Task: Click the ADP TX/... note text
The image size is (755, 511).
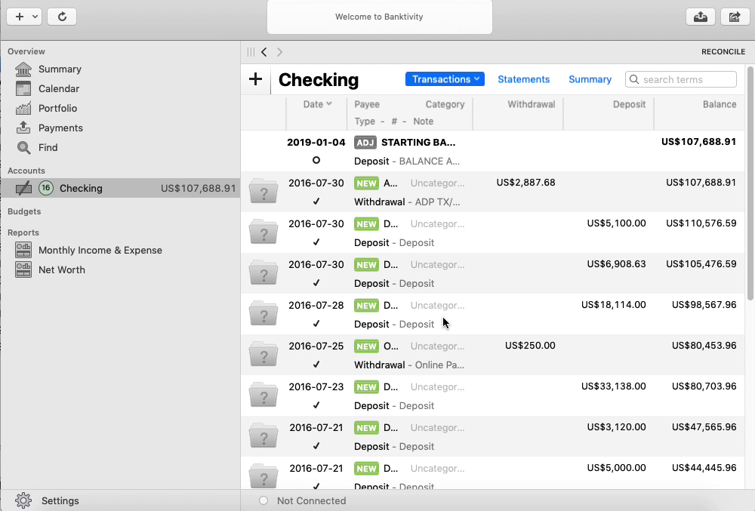Action: click(437, 202)
